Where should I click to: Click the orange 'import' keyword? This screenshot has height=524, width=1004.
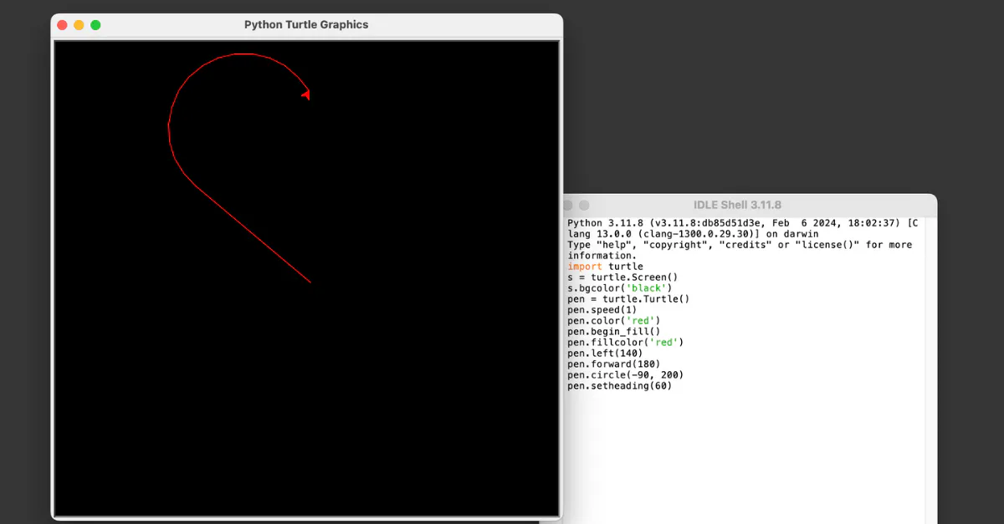click(x=584, y=267)
